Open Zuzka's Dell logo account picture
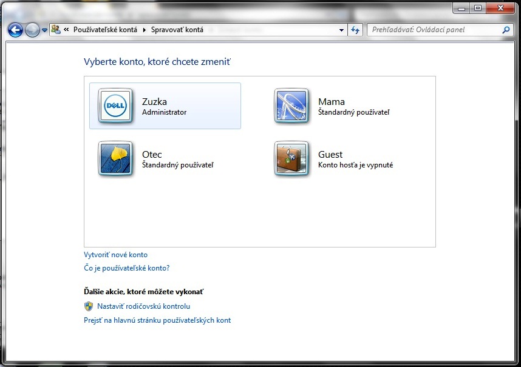Screen dimensions: 521x367 [115, 106]
